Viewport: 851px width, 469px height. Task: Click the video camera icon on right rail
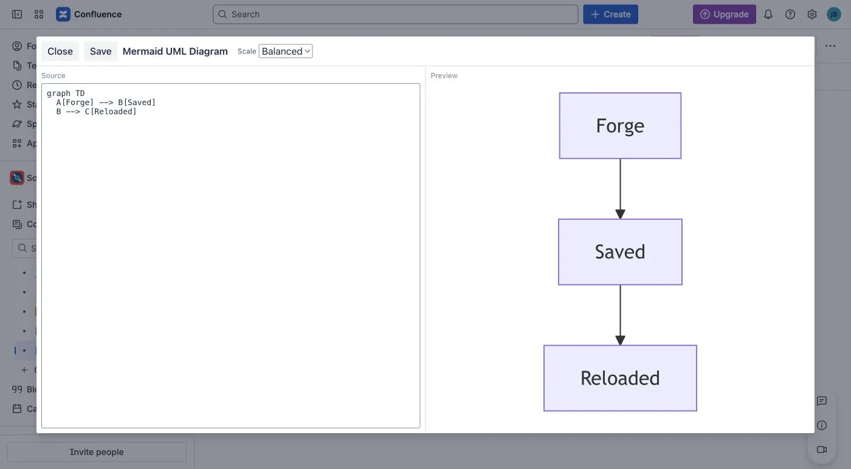pyautogui.click(x=822, y=450)
